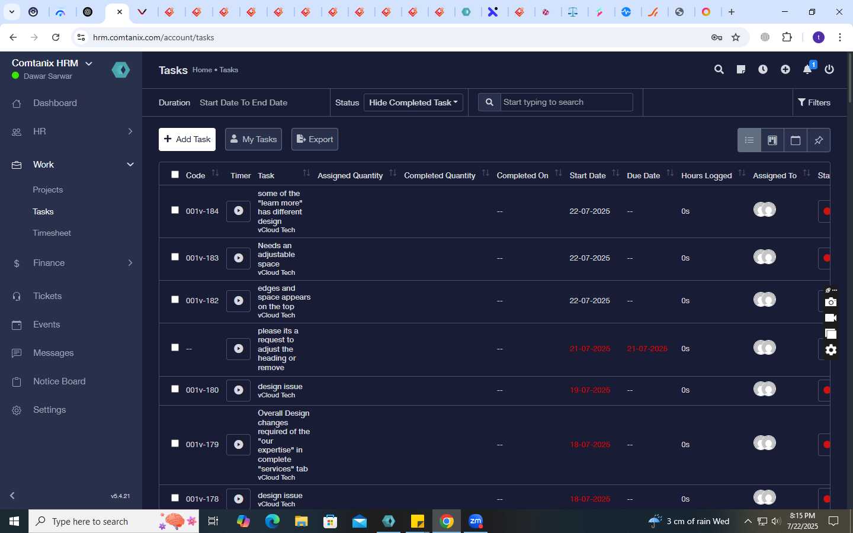Check the box for task 001v-179

click(x=175, y=444)
